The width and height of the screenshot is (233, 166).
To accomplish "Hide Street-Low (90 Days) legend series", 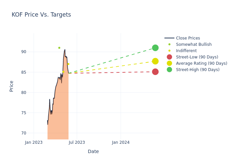I will [197, 57].
